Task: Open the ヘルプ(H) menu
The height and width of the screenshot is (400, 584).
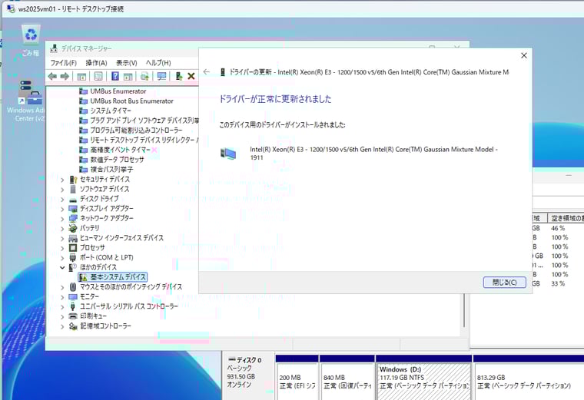Action: pyautogui.click(x=158, y=63)
